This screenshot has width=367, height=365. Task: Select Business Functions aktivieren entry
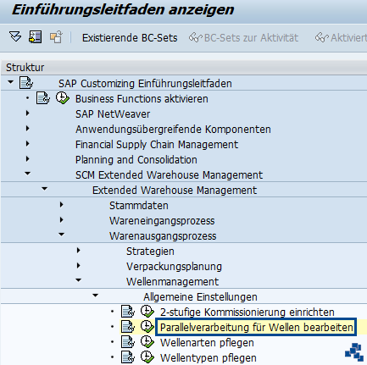coord(142,99)
